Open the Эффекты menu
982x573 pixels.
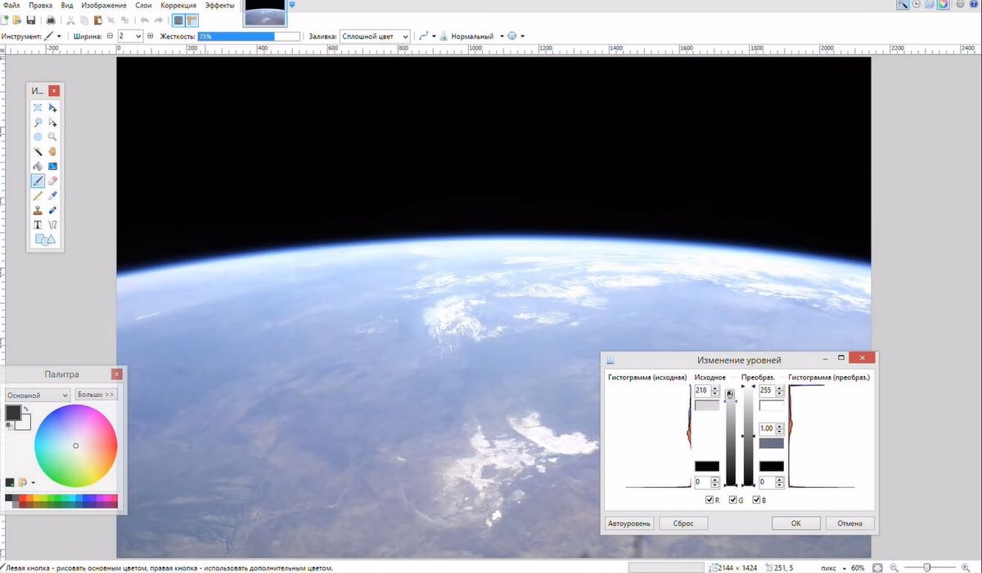218,5
